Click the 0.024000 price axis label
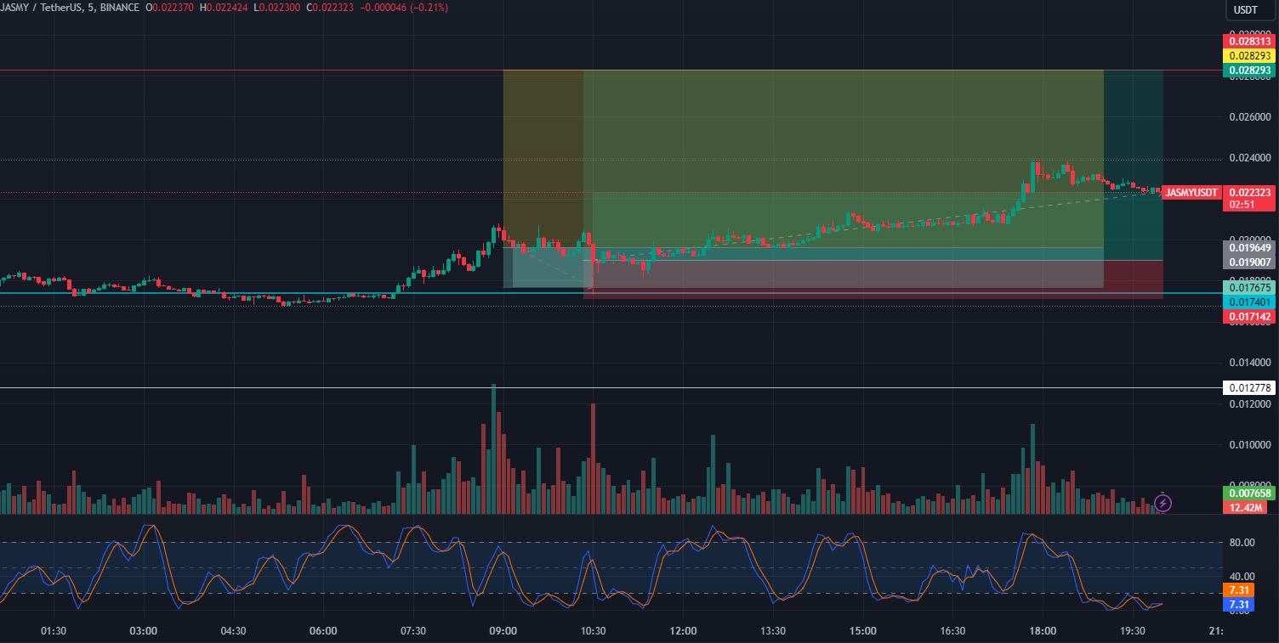This screenshot has height=643, width=1279. tap(1248, 158)
